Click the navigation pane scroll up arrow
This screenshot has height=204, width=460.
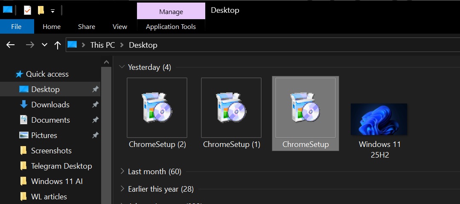click(107, 62)
